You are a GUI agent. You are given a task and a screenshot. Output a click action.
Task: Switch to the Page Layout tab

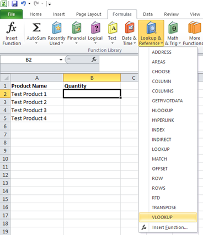(89, 14)
